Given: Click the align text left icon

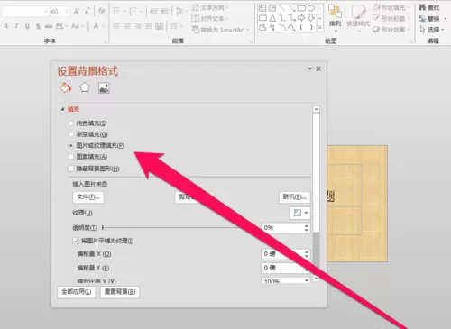Looking at the screenshot, I should pos(116,26).
